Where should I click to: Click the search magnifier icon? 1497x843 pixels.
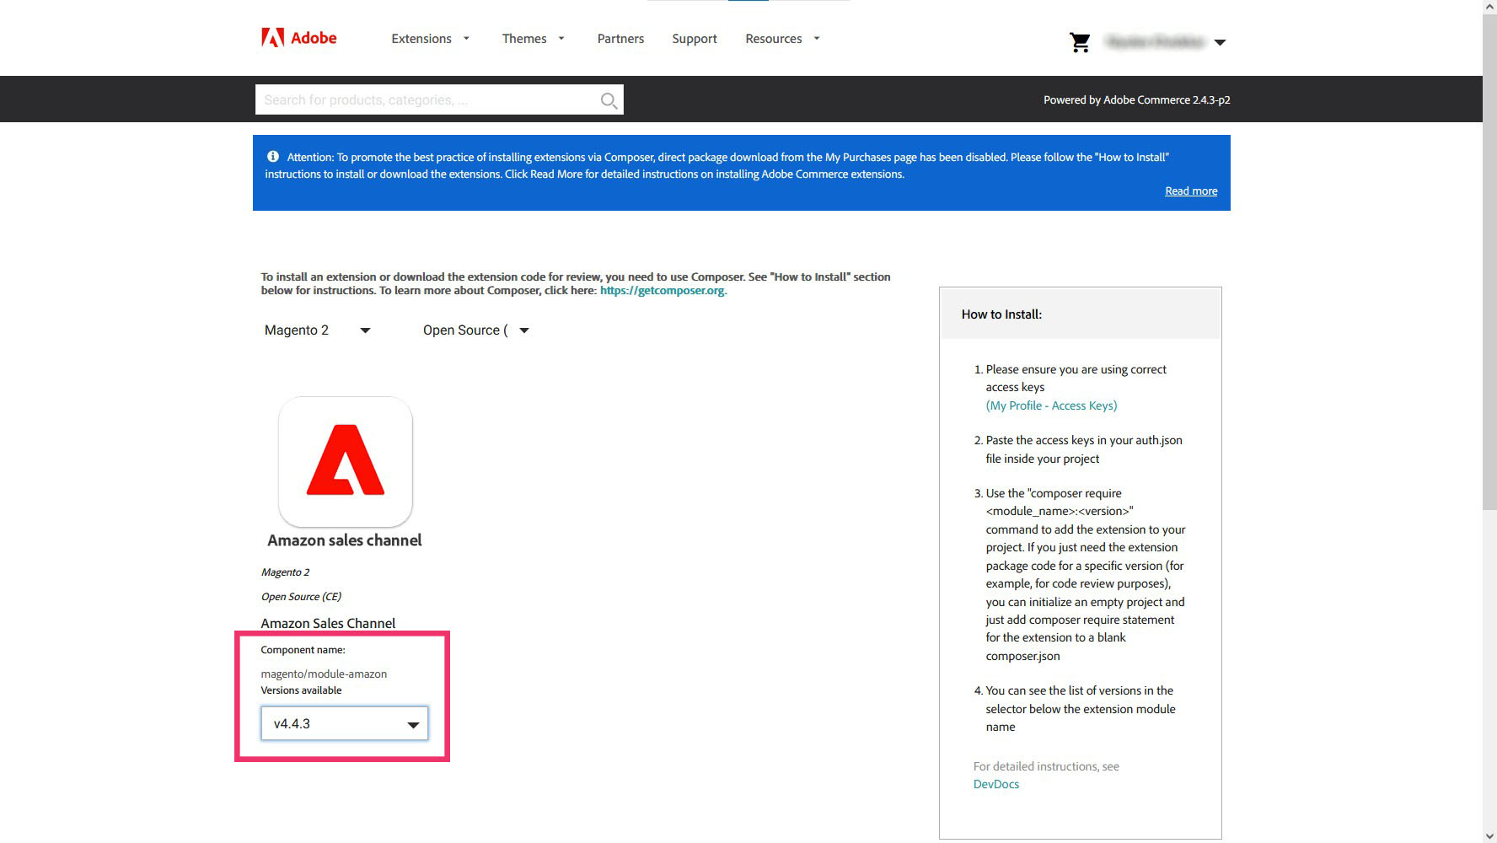point(609,100)
